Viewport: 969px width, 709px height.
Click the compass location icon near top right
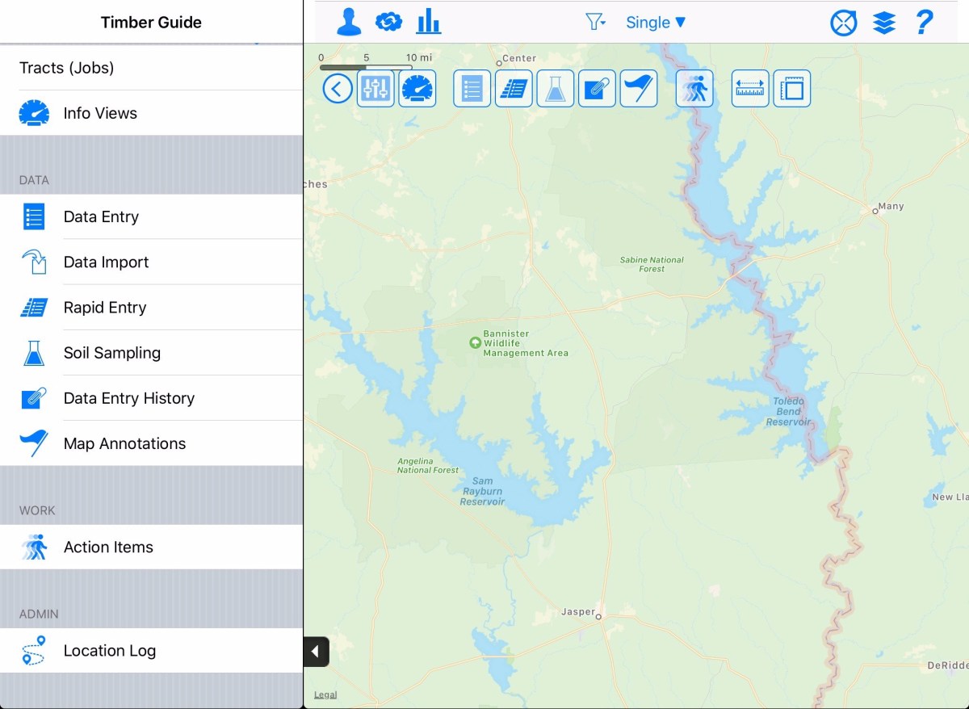pos(843,22)
